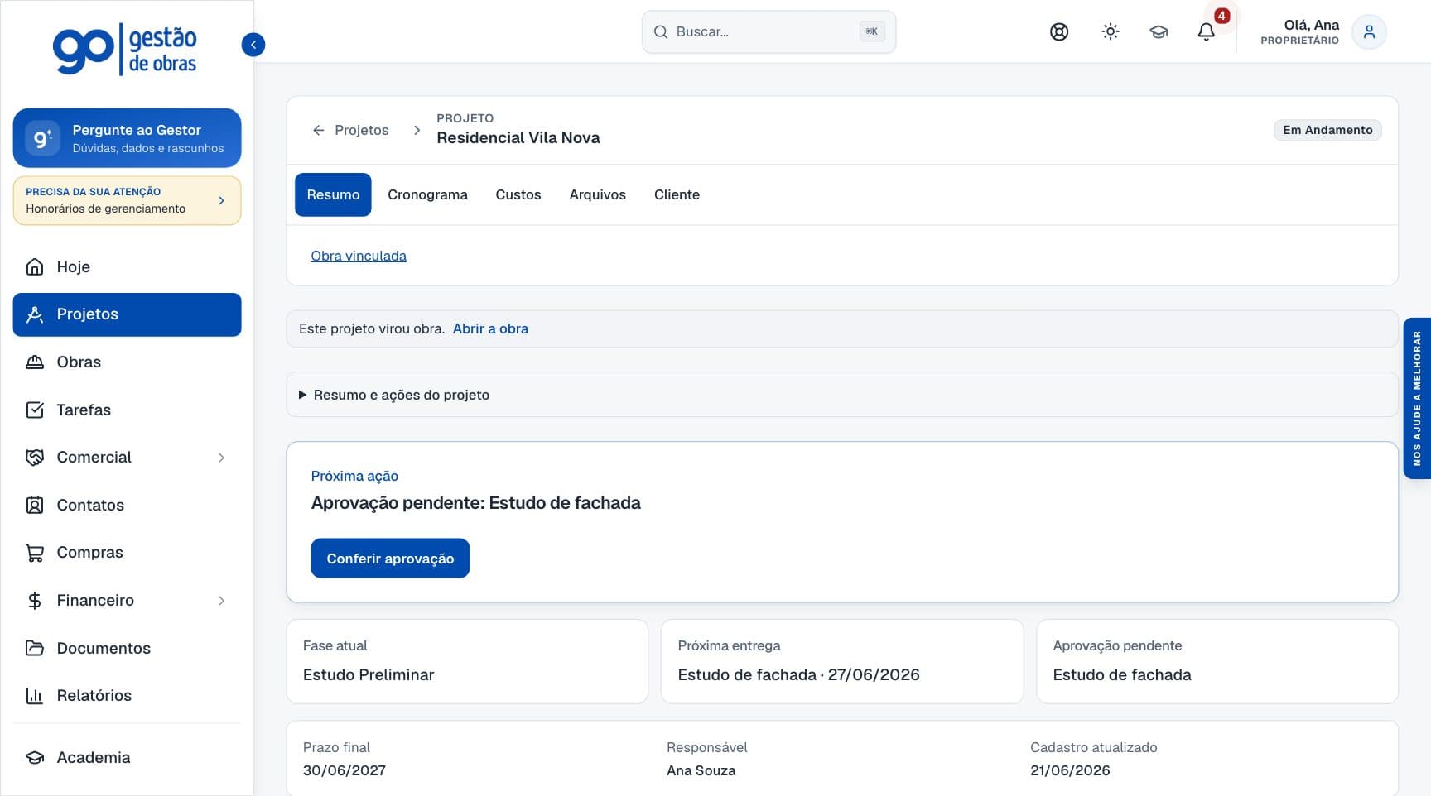Click the Obra vinculada link

coord(359,256)
